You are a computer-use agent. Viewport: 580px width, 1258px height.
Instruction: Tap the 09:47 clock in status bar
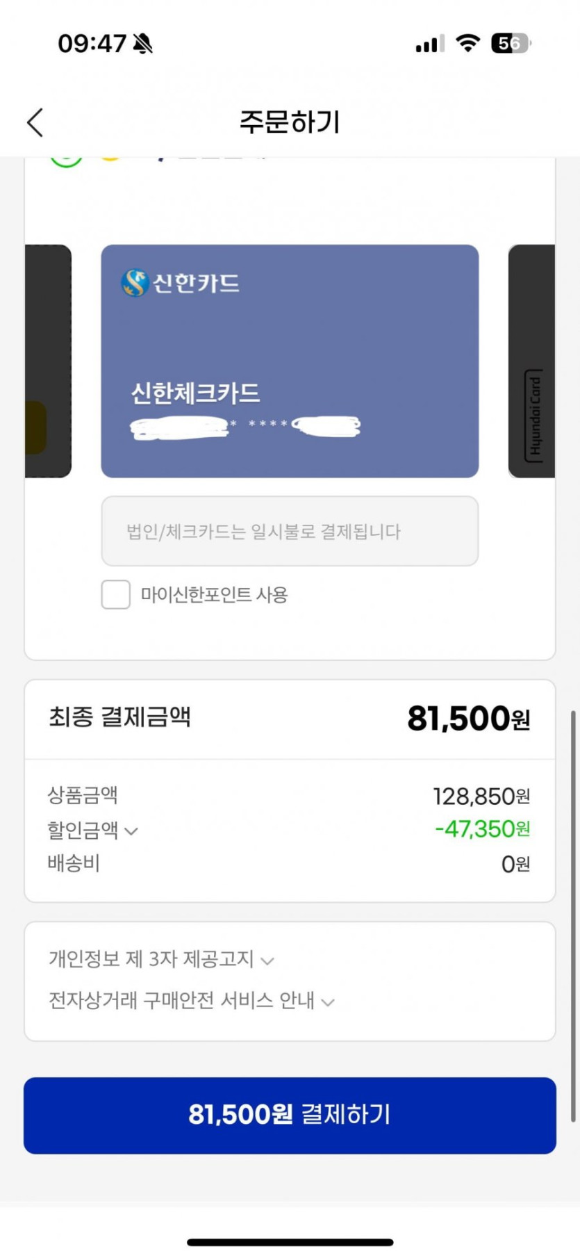92,44
